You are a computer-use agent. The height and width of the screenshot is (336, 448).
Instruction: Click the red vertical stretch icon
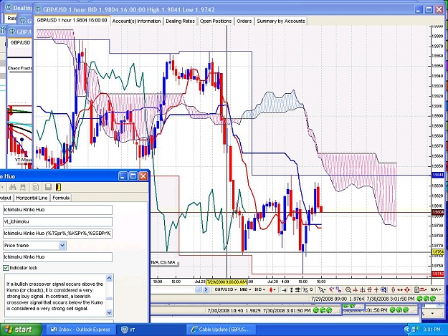(x=393, y=289)
